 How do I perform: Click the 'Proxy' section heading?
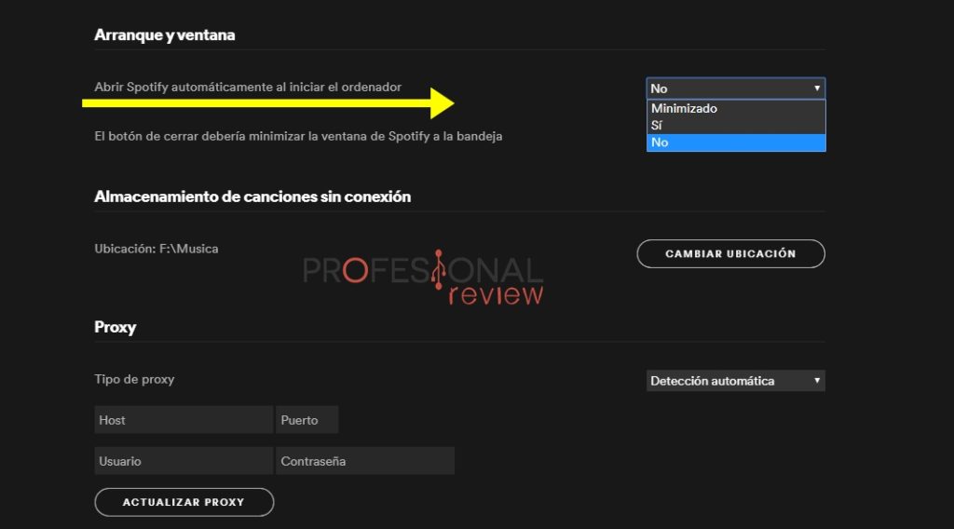tap(115, 327)
